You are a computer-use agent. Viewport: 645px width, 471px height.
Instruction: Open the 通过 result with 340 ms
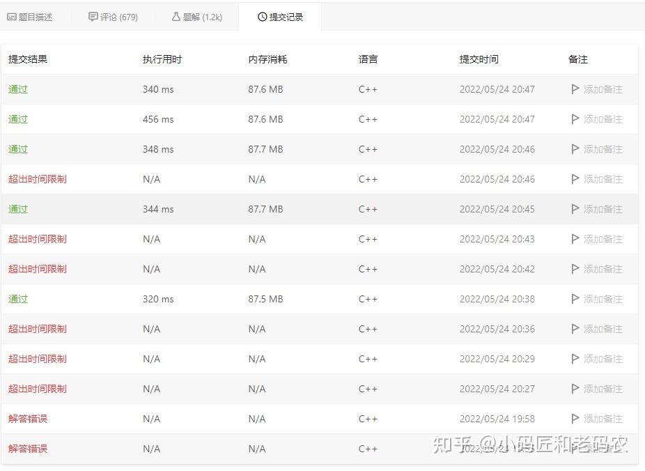click(x=18, y=89)
